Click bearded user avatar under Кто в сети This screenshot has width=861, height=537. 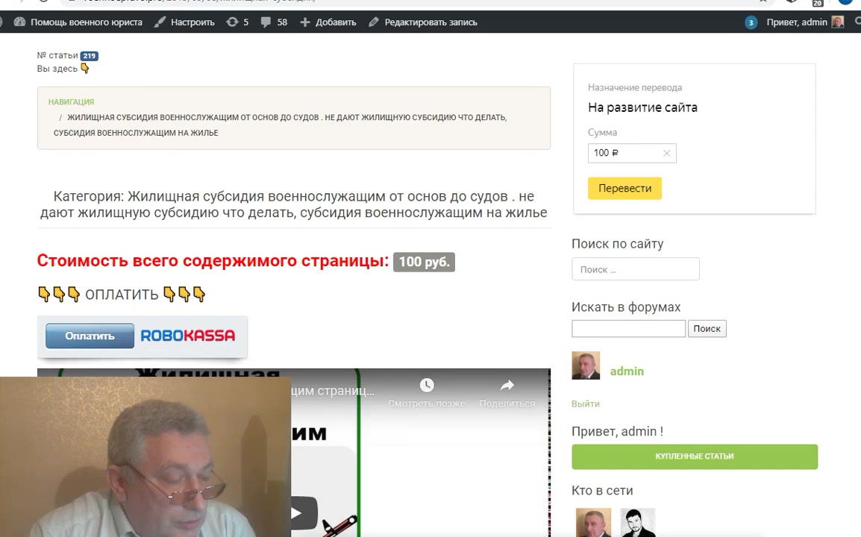pyautogui.click(x=637, y=523)
